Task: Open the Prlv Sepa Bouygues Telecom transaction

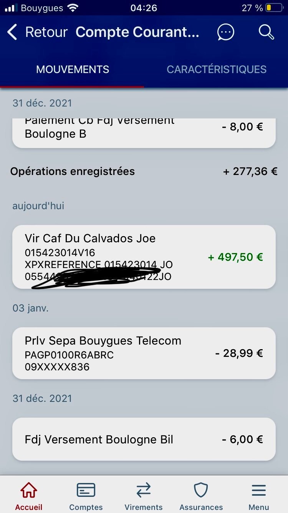Action: click(144, 353)
